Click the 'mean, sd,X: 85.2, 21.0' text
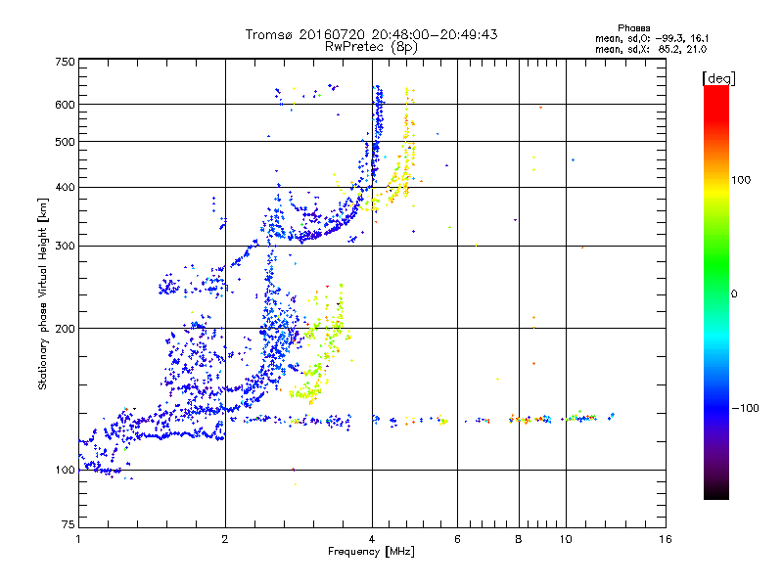The image size is (783, 587). 651,49
